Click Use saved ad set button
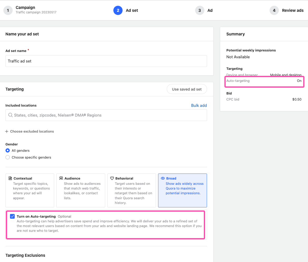This screenshot has height=262, width=308. 187,89
